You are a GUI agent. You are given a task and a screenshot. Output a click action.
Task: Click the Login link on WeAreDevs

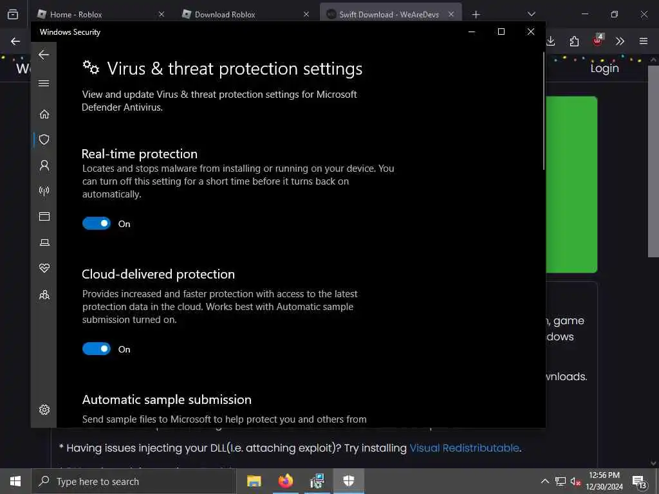604,68
